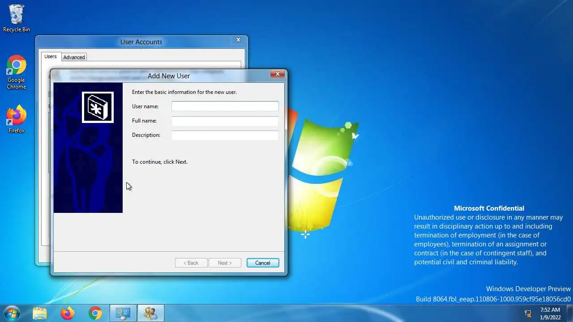Open the taskbar clock showing 7:52 AM
The height and width of the screenshot is (322, 573).
550,314
